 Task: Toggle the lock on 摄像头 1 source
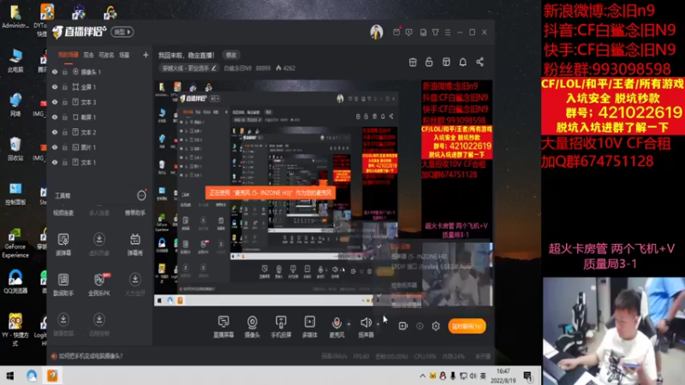coord(65,72)
